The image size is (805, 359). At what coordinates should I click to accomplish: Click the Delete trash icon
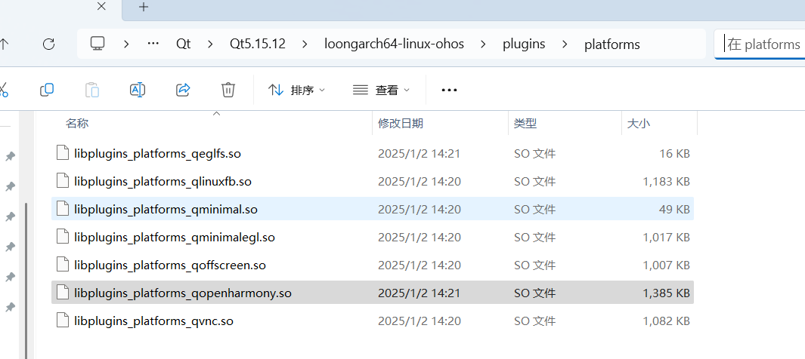[x=228, y=90]
